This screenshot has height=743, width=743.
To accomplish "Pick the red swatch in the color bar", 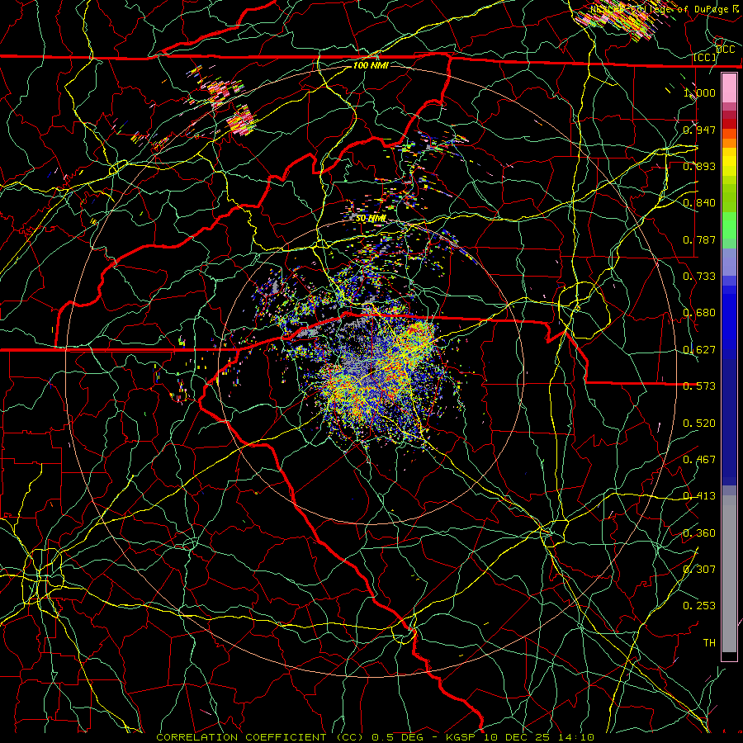I will click(729, 124).
